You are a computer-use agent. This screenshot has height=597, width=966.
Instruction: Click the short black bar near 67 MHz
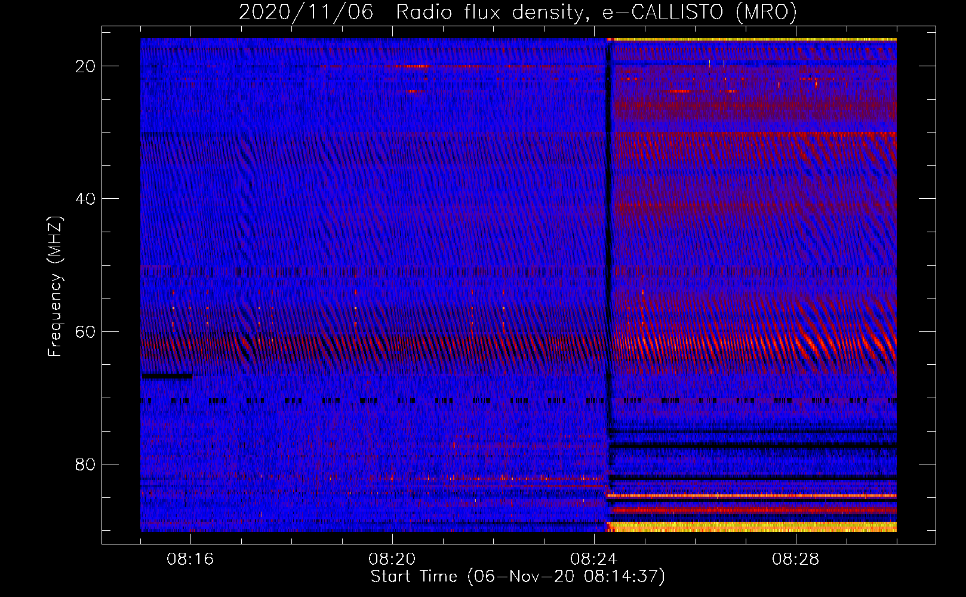coord(167,376)
